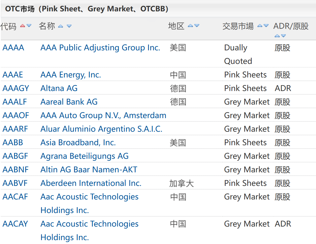Open AAA Energy, Inc. company link
316x244 pixels.
[x=70, y=75]
